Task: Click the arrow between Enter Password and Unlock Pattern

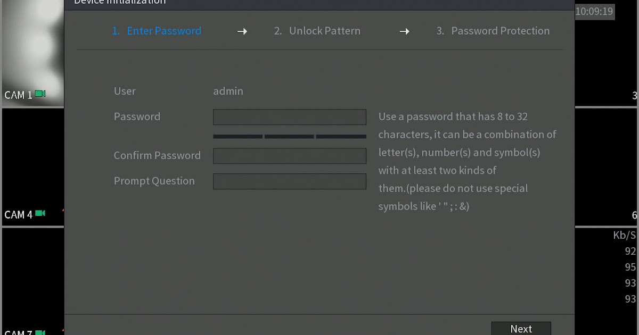Action: (242, 31)
